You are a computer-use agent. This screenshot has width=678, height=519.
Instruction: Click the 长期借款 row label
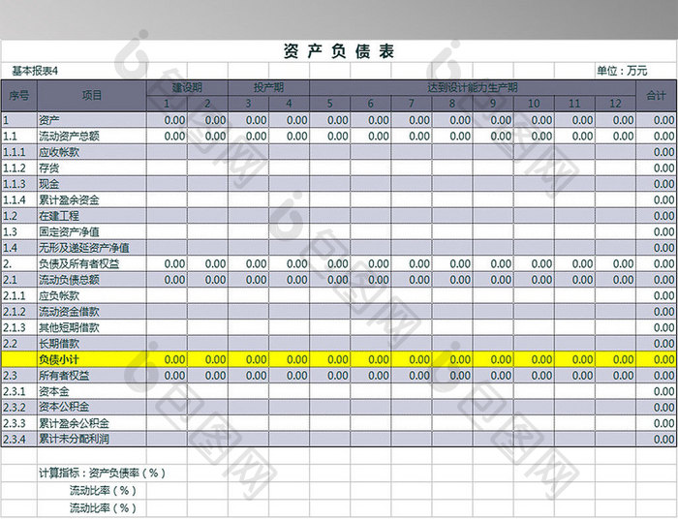pyautogui.click(x=59, y=343)
